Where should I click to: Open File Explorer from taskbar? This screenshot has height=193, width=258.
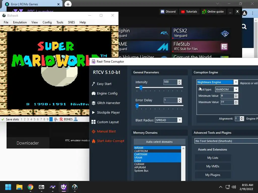pos(19,187)
